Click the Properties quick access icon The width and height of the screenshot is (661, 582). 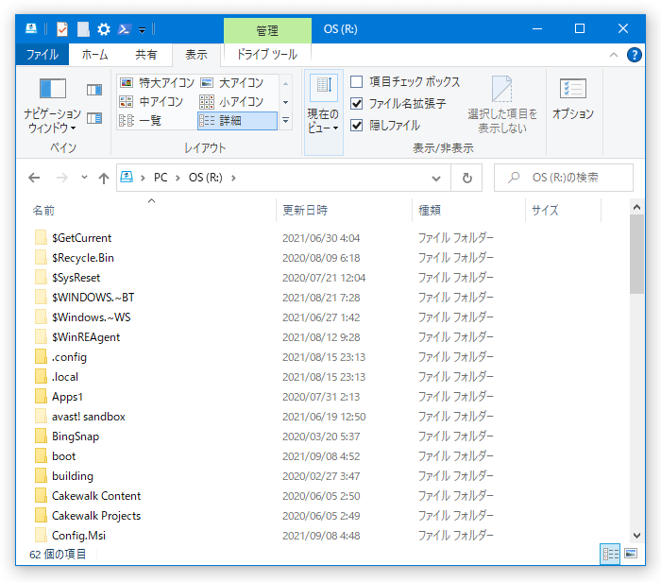[x=62, y=29]
